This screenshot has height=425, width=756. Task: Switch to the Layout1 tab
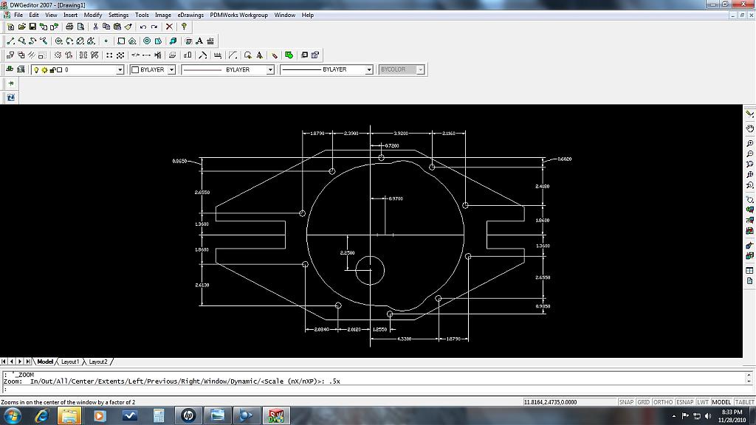pyautogui.click(x=70, y=362)
